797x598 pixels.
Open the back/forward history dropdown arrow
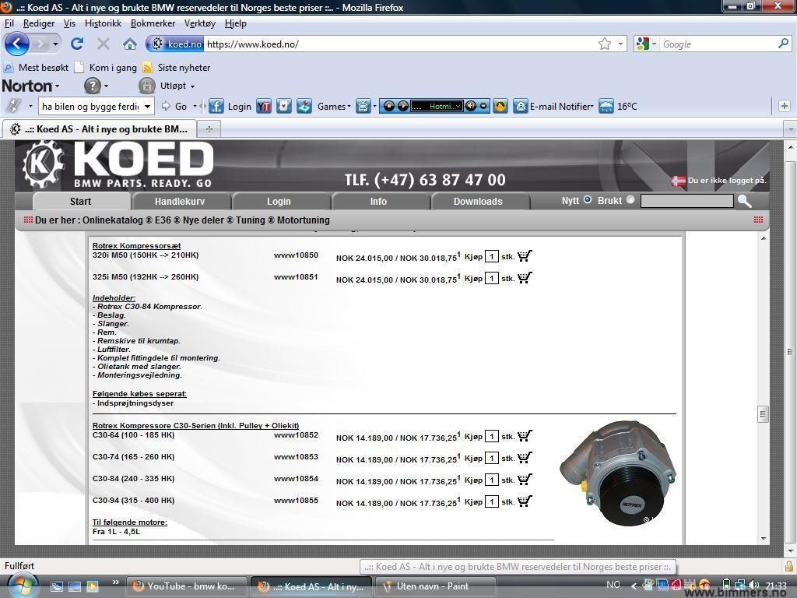(x=55, y=44)
